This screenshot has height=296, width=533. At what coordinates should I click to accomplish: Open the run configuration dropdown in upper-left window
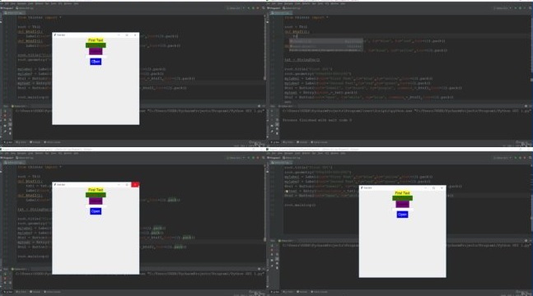(x=236, y=7)
